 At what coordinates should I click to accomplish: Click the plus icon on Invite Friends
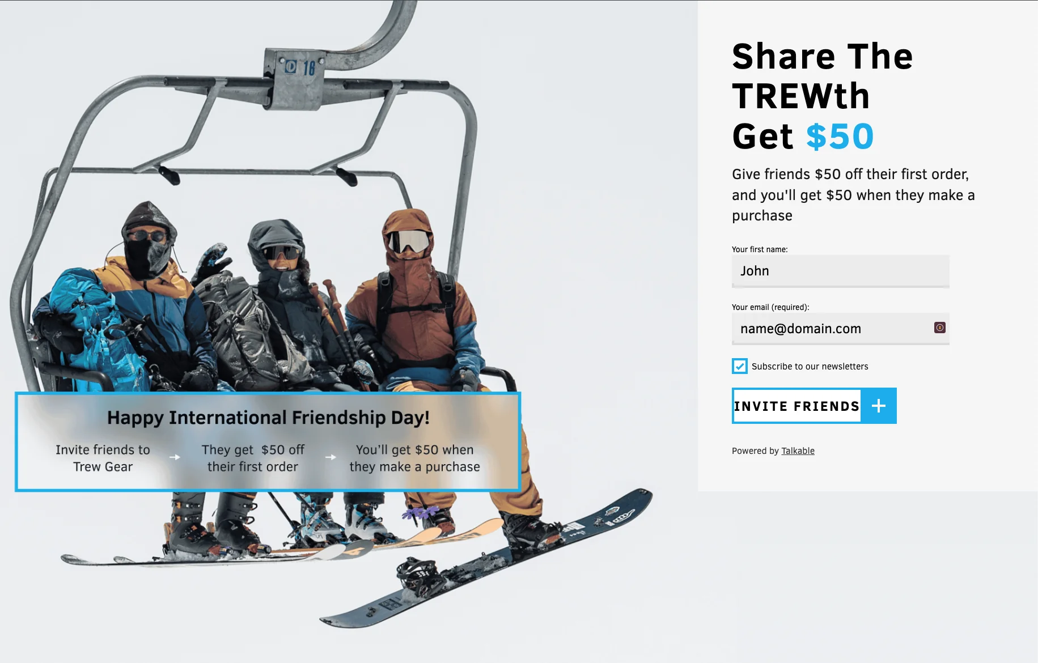(x=878, y=406)
